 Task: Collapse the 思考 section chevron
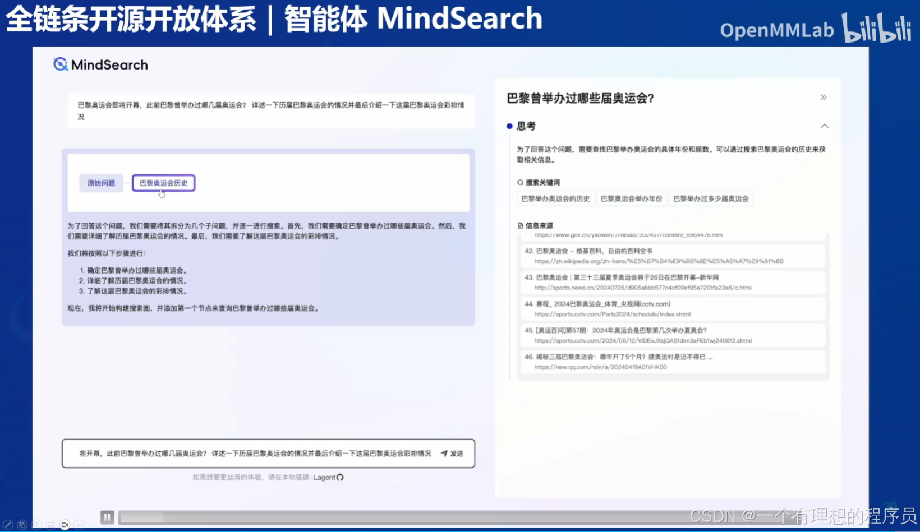click(824, 126)
